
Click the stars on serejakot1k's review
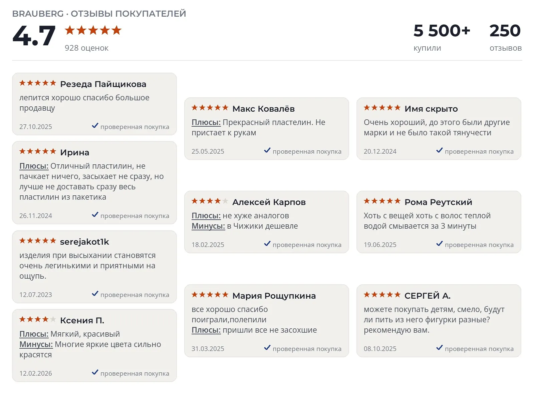(38, 241)
